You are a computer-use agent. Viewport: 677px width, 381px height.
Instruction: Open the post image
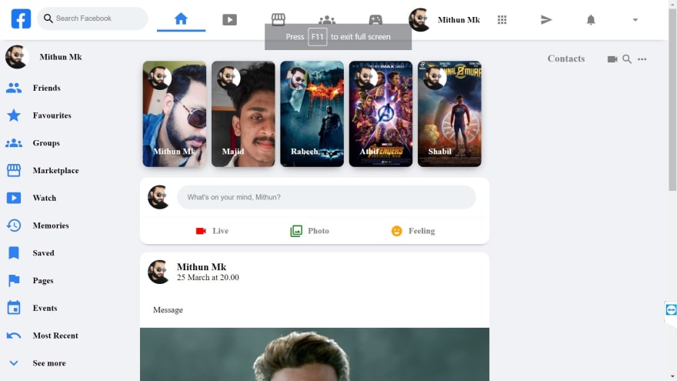point(315,354)
